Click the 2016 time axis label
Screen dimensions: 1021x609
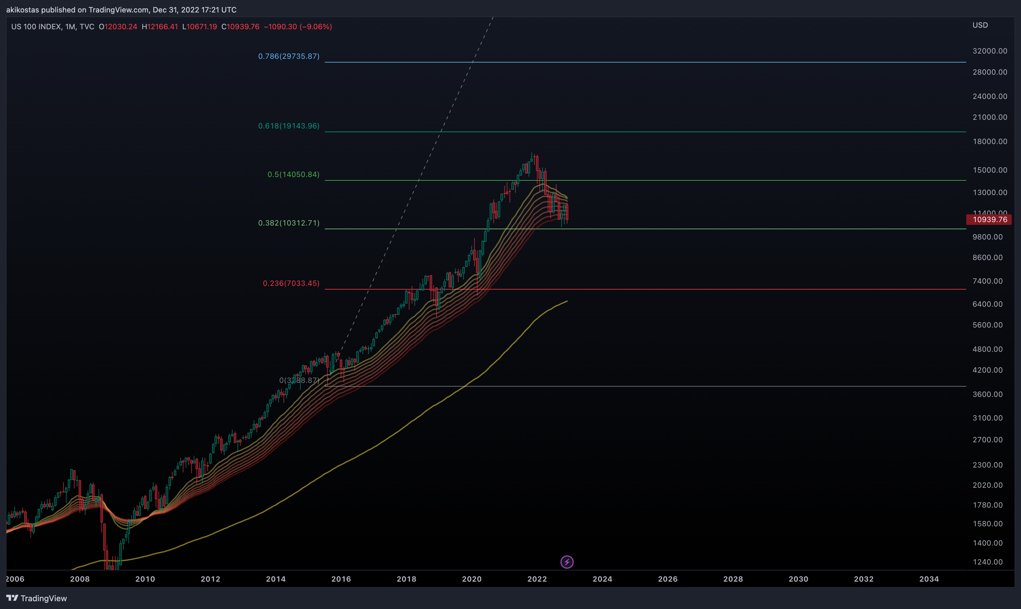341,579
